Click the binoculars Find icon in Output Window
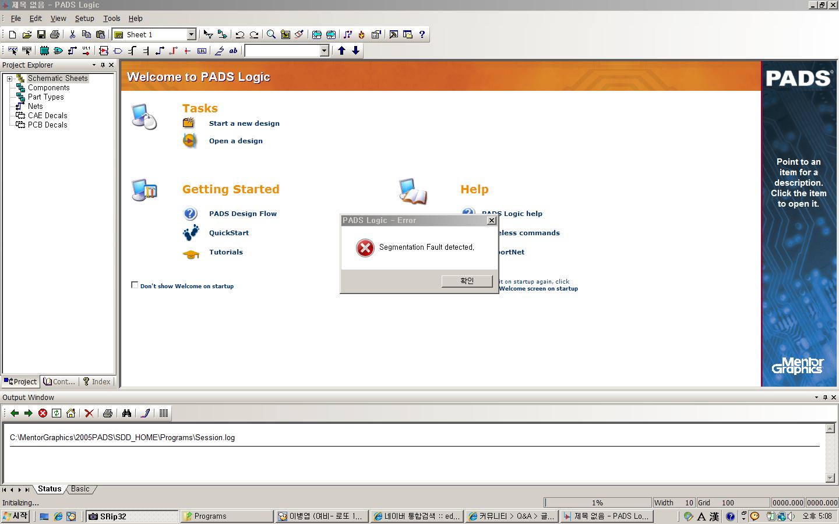Image resolution: width=839 pixels, height=524 pixels. pyautogui.click(x=126, y=413)
